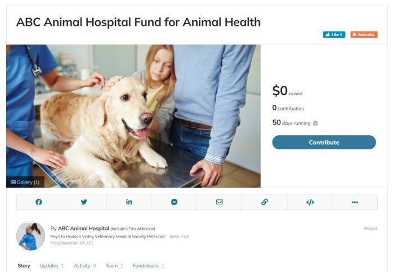Viewport: 402px width, 272px height.
Task: Copy campaign link icon
Action: click(x=265, y=202)
